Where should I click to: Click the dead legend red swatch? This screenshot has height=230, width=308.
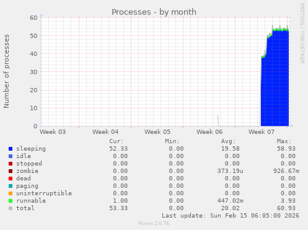point(11,179)
